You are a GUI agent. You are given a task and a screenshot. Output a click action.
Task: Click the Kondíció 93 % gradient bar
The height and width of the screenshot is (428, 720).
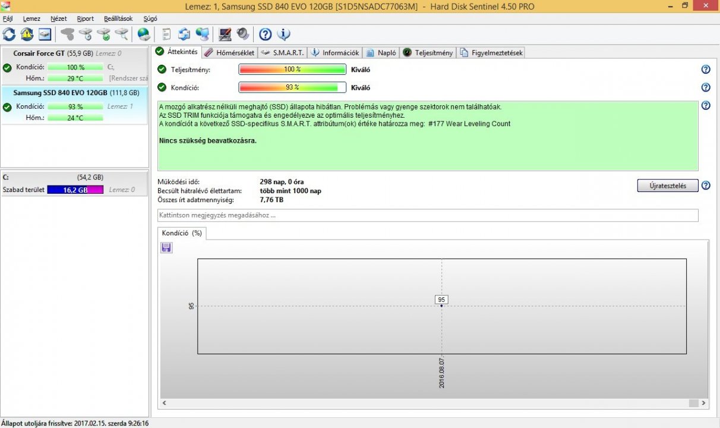click(292, 87)
